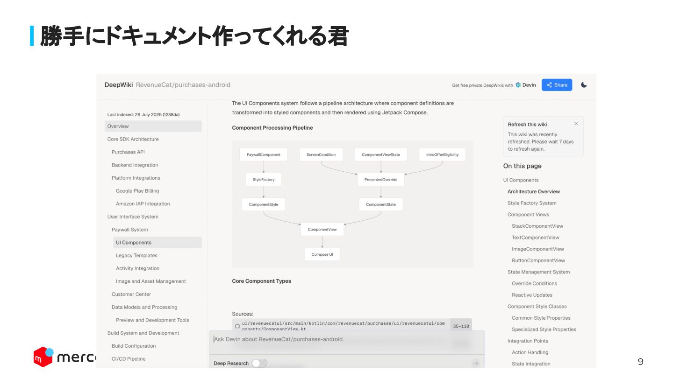Jump to ButtonComponentView section
Screen dimensions: 673x378
coord(538,260)
